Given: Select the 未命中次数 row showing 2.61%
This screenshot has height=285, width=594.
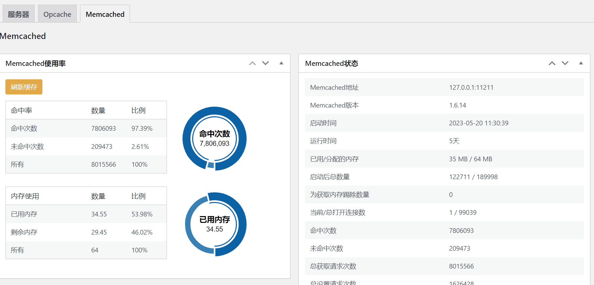Looking at the screenshot, I should (x=86, y=147).
